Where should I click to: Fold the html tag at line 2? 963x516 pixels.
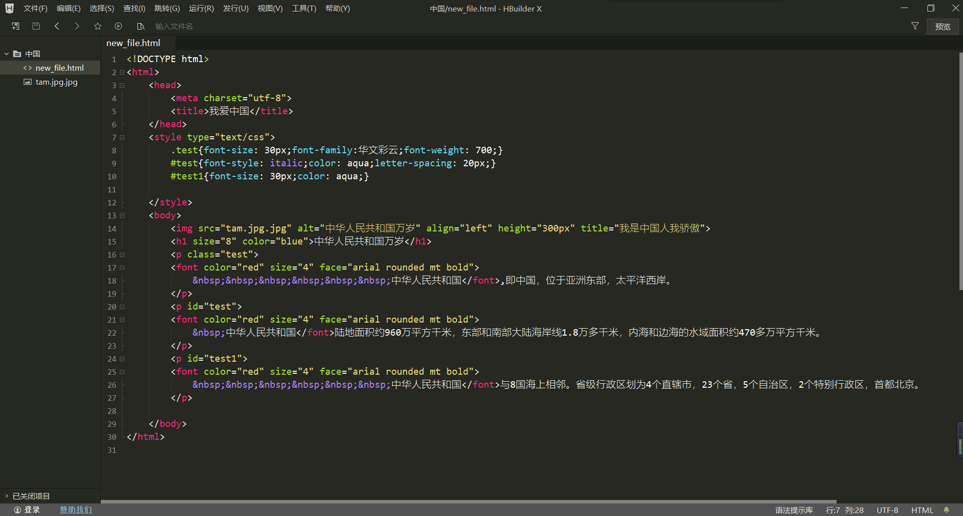[x=122, y=72]
